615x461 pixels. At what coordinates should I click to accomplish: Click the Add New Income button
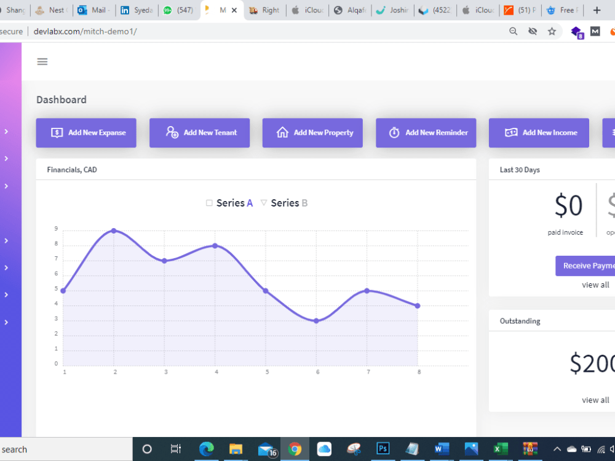click(539, 133)
